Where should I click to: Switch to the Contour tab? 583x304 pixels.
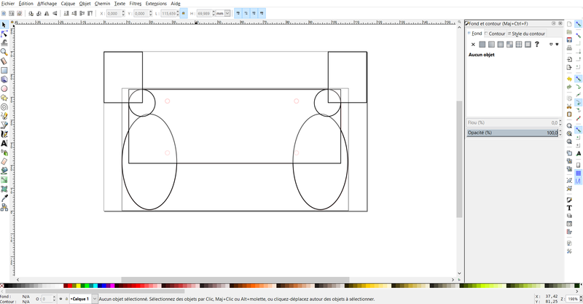coord(496,34)
